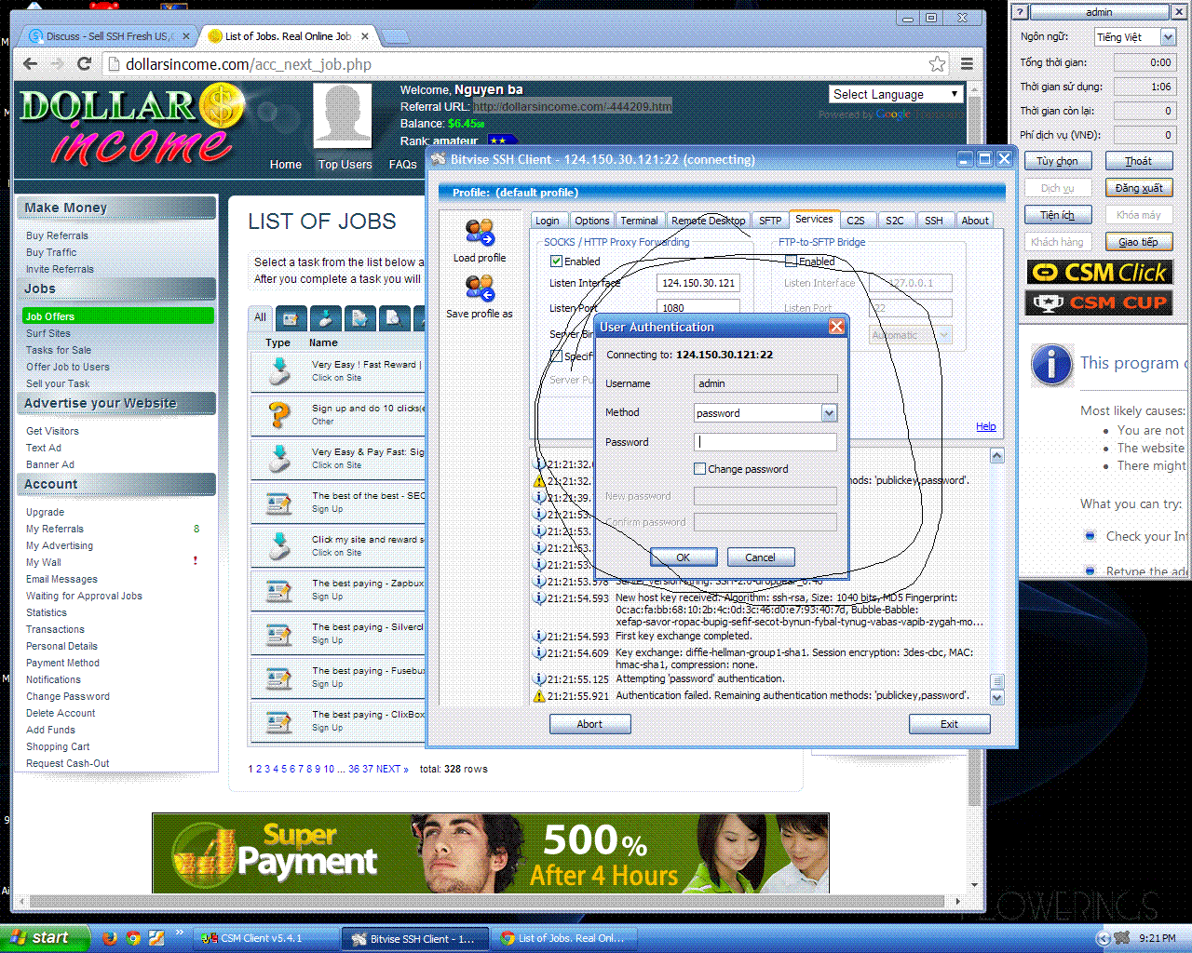The height and width of the screenshot is (953, 1192).
Task: Click the sign-up icon for ClixBox job
Action: point(279,721)
